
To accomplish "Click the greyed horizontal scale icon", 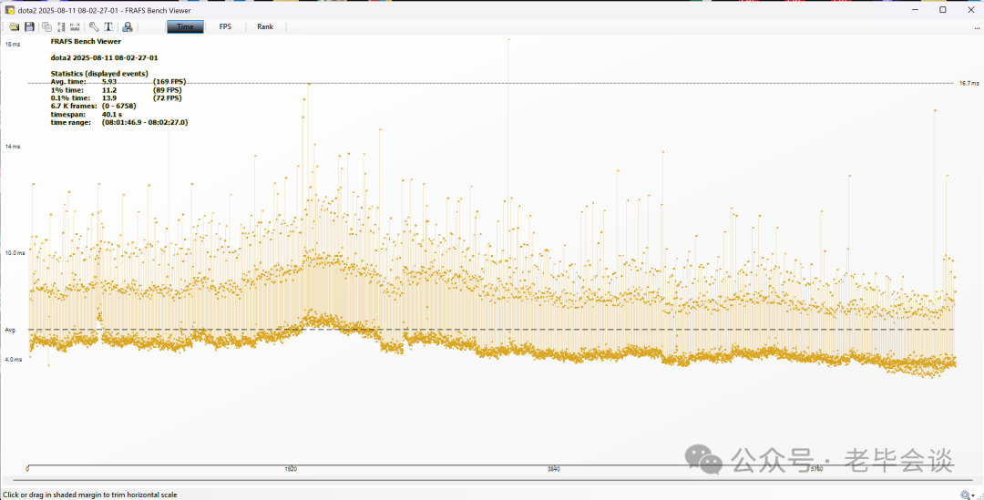I will point(76,27).
